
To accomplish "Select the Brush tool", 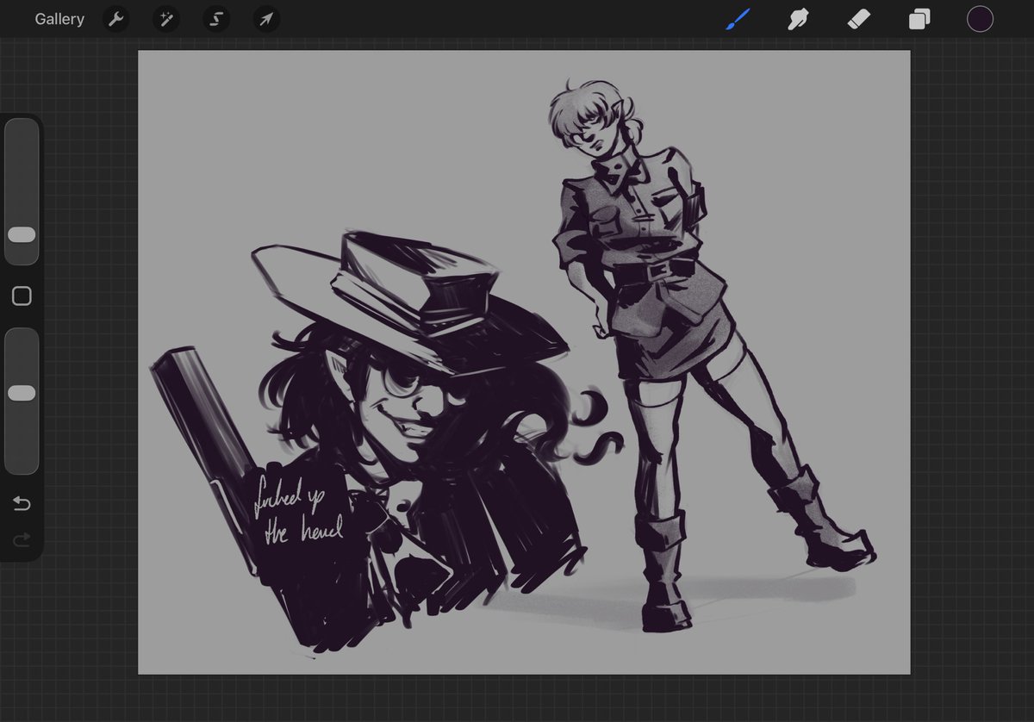I will pos(738,19).
